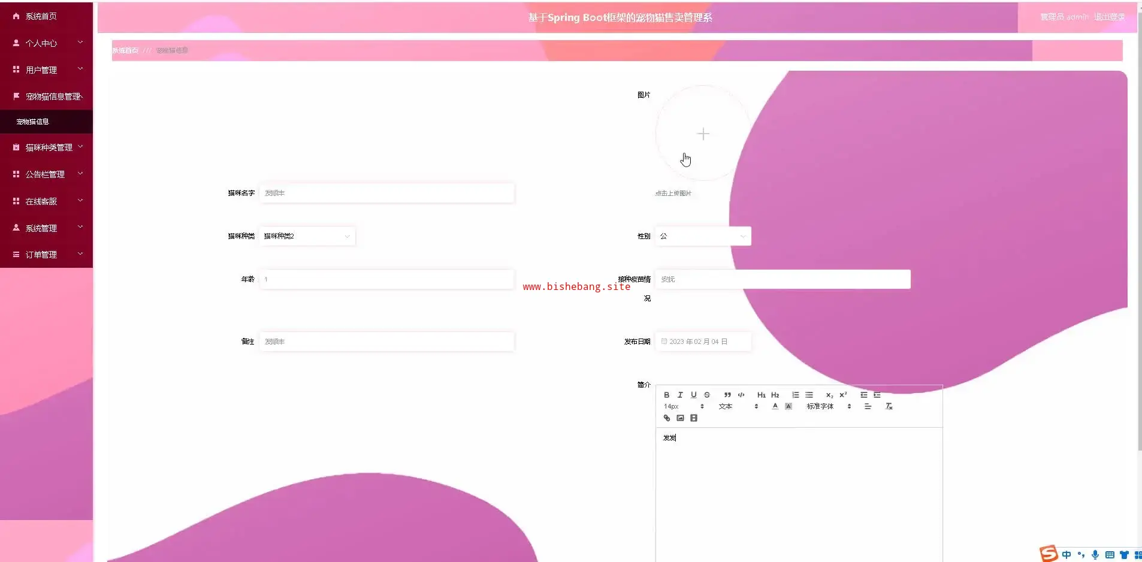Open Sogou skin settings shirt icon
Image resolution: width=1142 pixels, height=562 pixels.
coord(1124,555)
